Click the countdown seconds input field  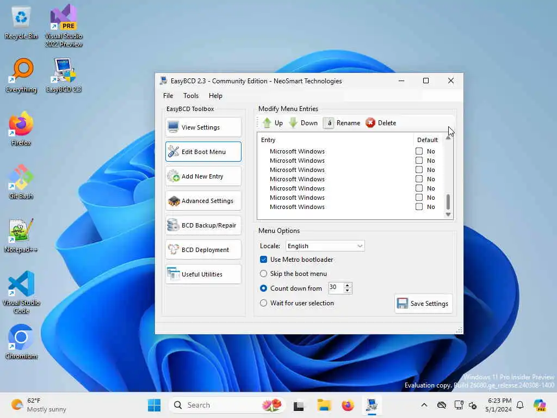click(x=336, y=287)
